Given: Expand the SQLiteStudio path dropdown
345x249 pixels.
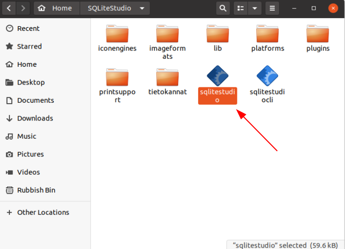Looking at the screenshot, I should pos(142,8).
